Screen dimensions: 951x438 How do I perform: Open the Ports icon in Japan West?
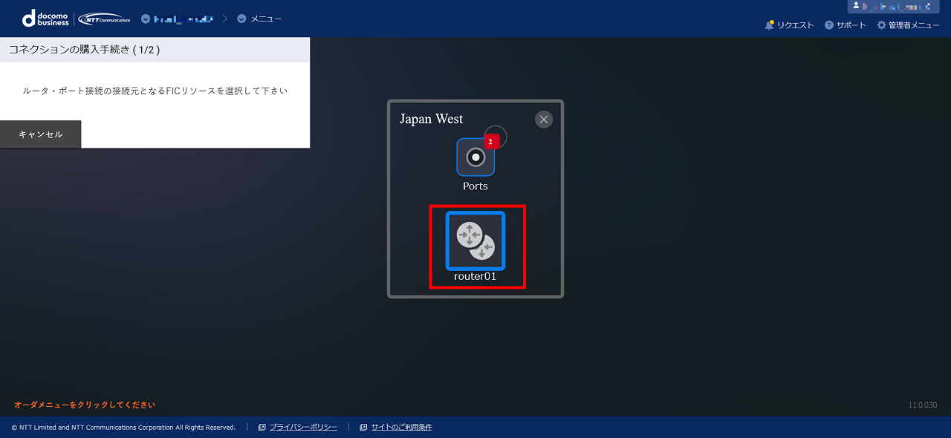click(x=475, y=157)
